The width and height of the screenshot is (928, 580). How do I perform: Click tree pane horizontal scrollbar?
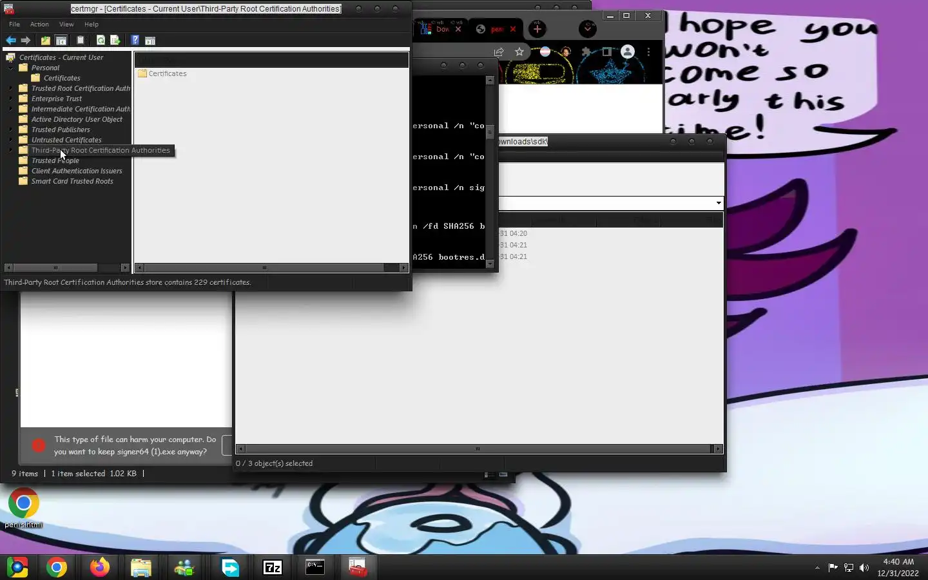click(x=55, y=267)
